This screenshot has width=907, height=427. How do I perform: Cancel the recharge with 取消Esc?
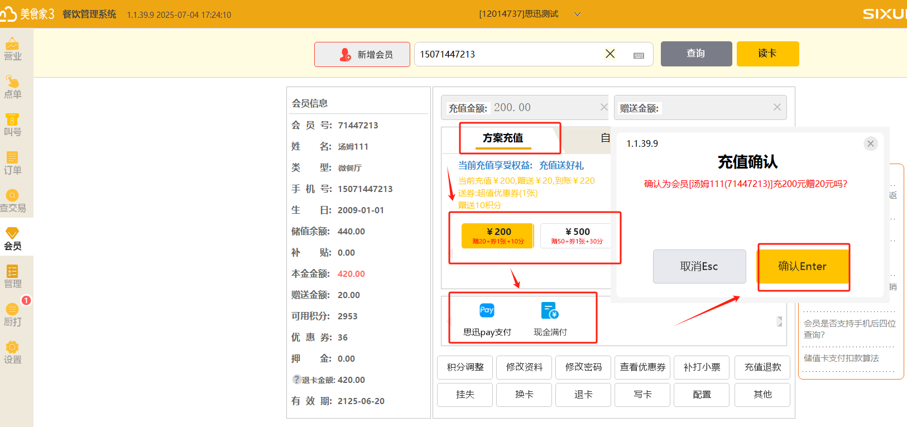[699, 266]
